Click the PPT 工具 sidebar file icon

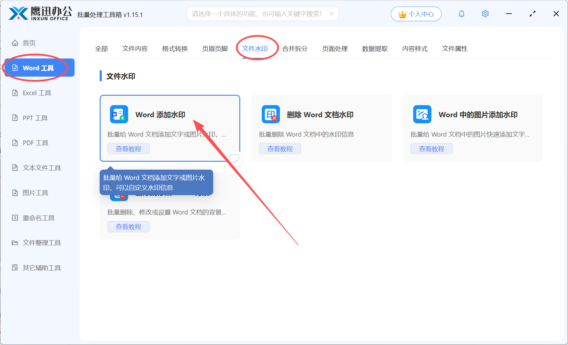[x=15, y=118]
